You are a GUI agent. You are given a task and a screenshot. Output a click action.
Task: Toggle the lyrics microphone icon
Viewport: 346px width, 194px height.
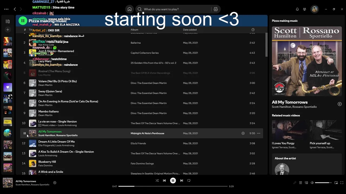[295, 183]
